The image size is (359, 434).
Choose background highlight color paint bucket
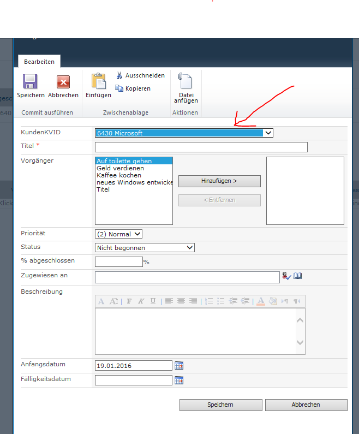tap(273, 301)
